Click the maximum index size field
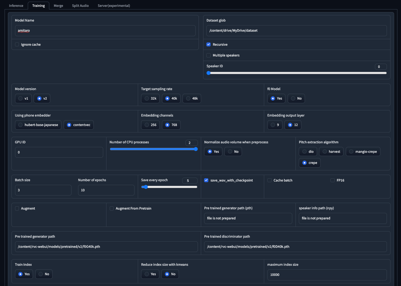Image resolution: width=401 pixels, height=286 pixels. (x=327, y=275)
